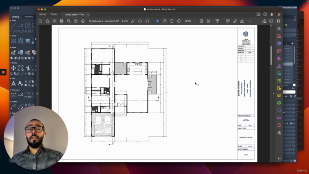Select the Circle tool in AutoCAD Draw panel
Viewport: 309px width, 174px height.
pyautogui.click(x=28, y=25)
